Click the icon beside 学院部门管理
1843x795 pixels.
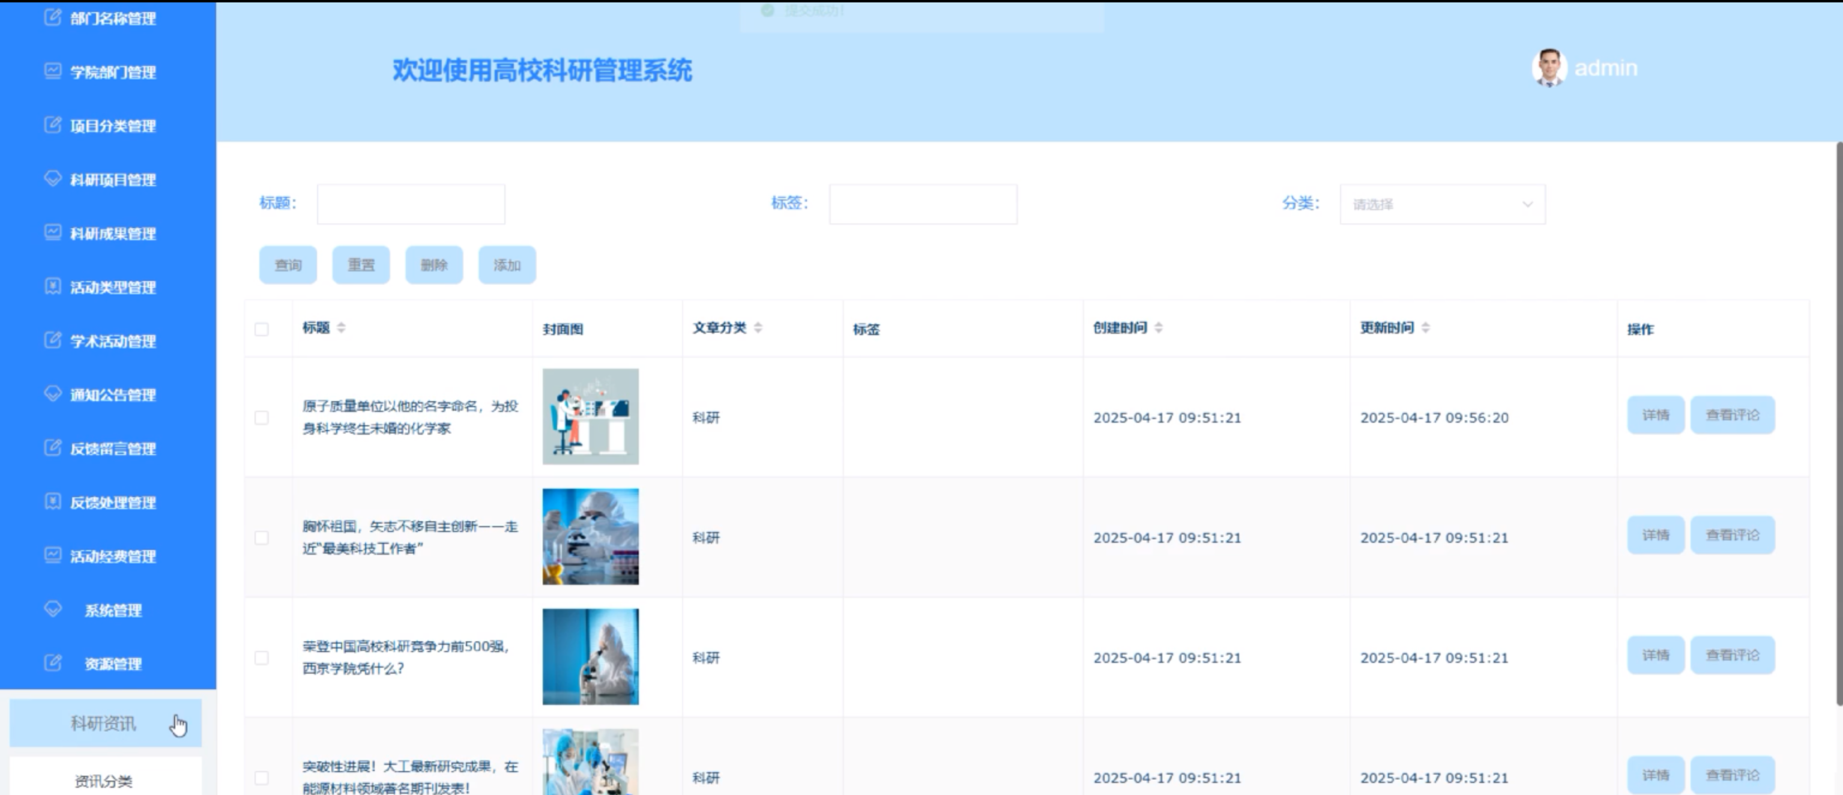(x=53, y=71)
